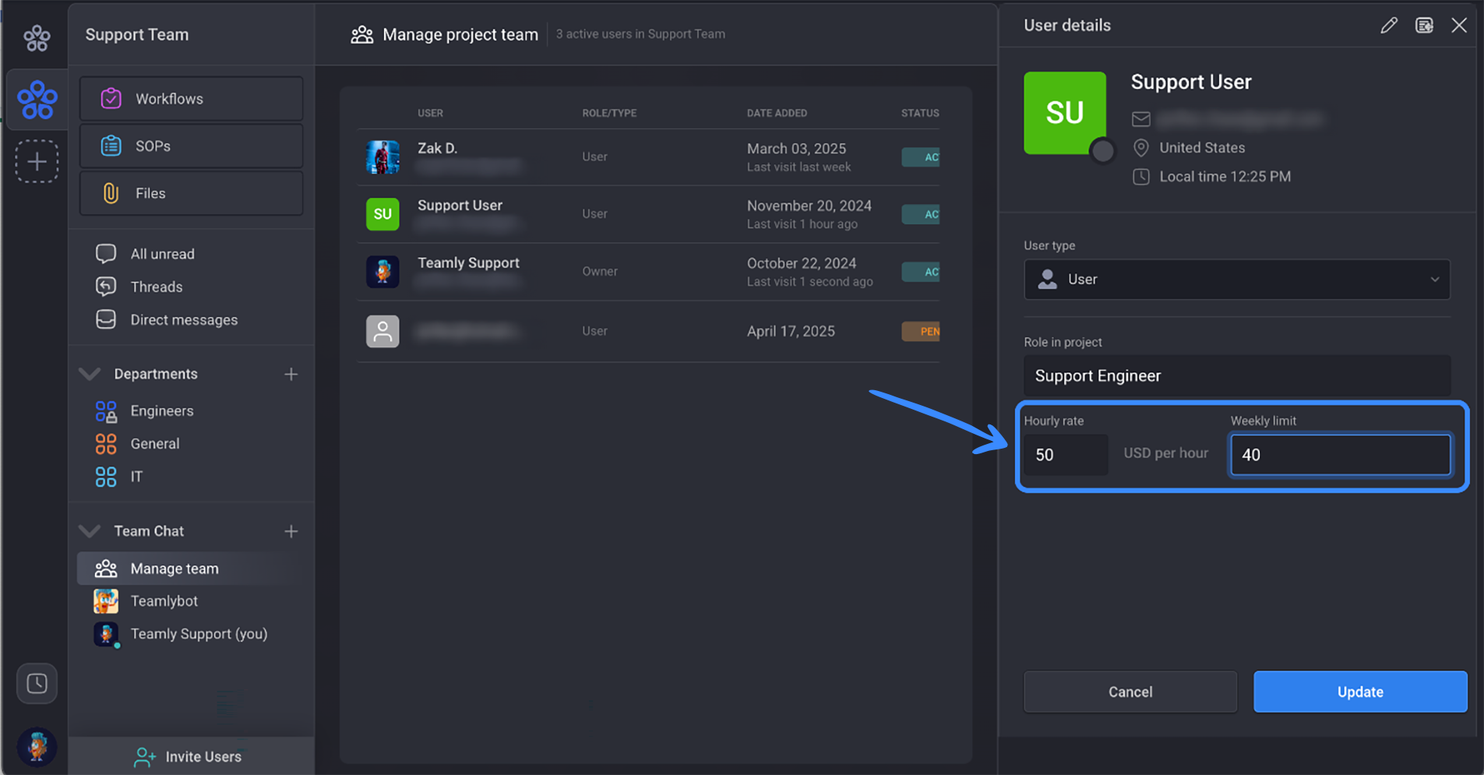Open the User type dropdown
Viewport: 1484px width, 775px height.
pos(1237,279)
